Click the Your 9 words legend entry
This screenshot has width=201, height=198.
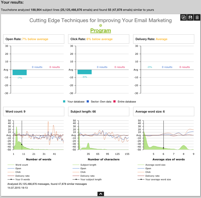[19, 179]
